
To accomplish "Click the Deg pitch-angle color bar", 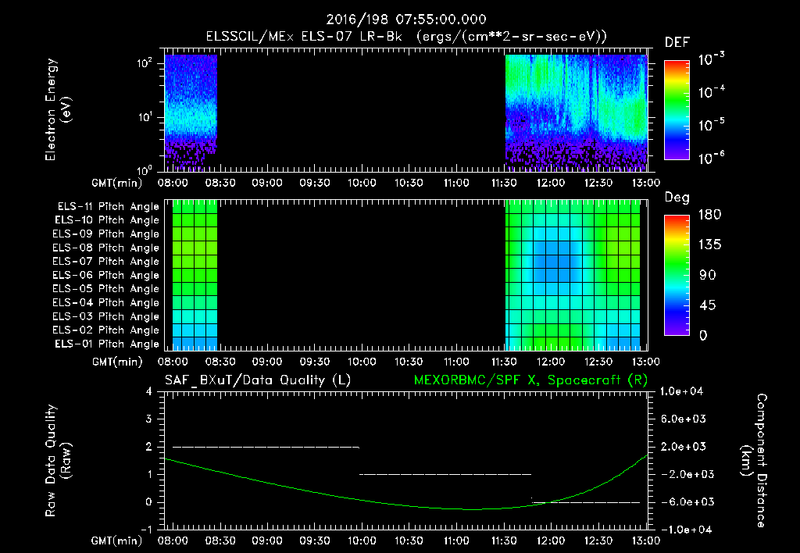I will point(677,276).
